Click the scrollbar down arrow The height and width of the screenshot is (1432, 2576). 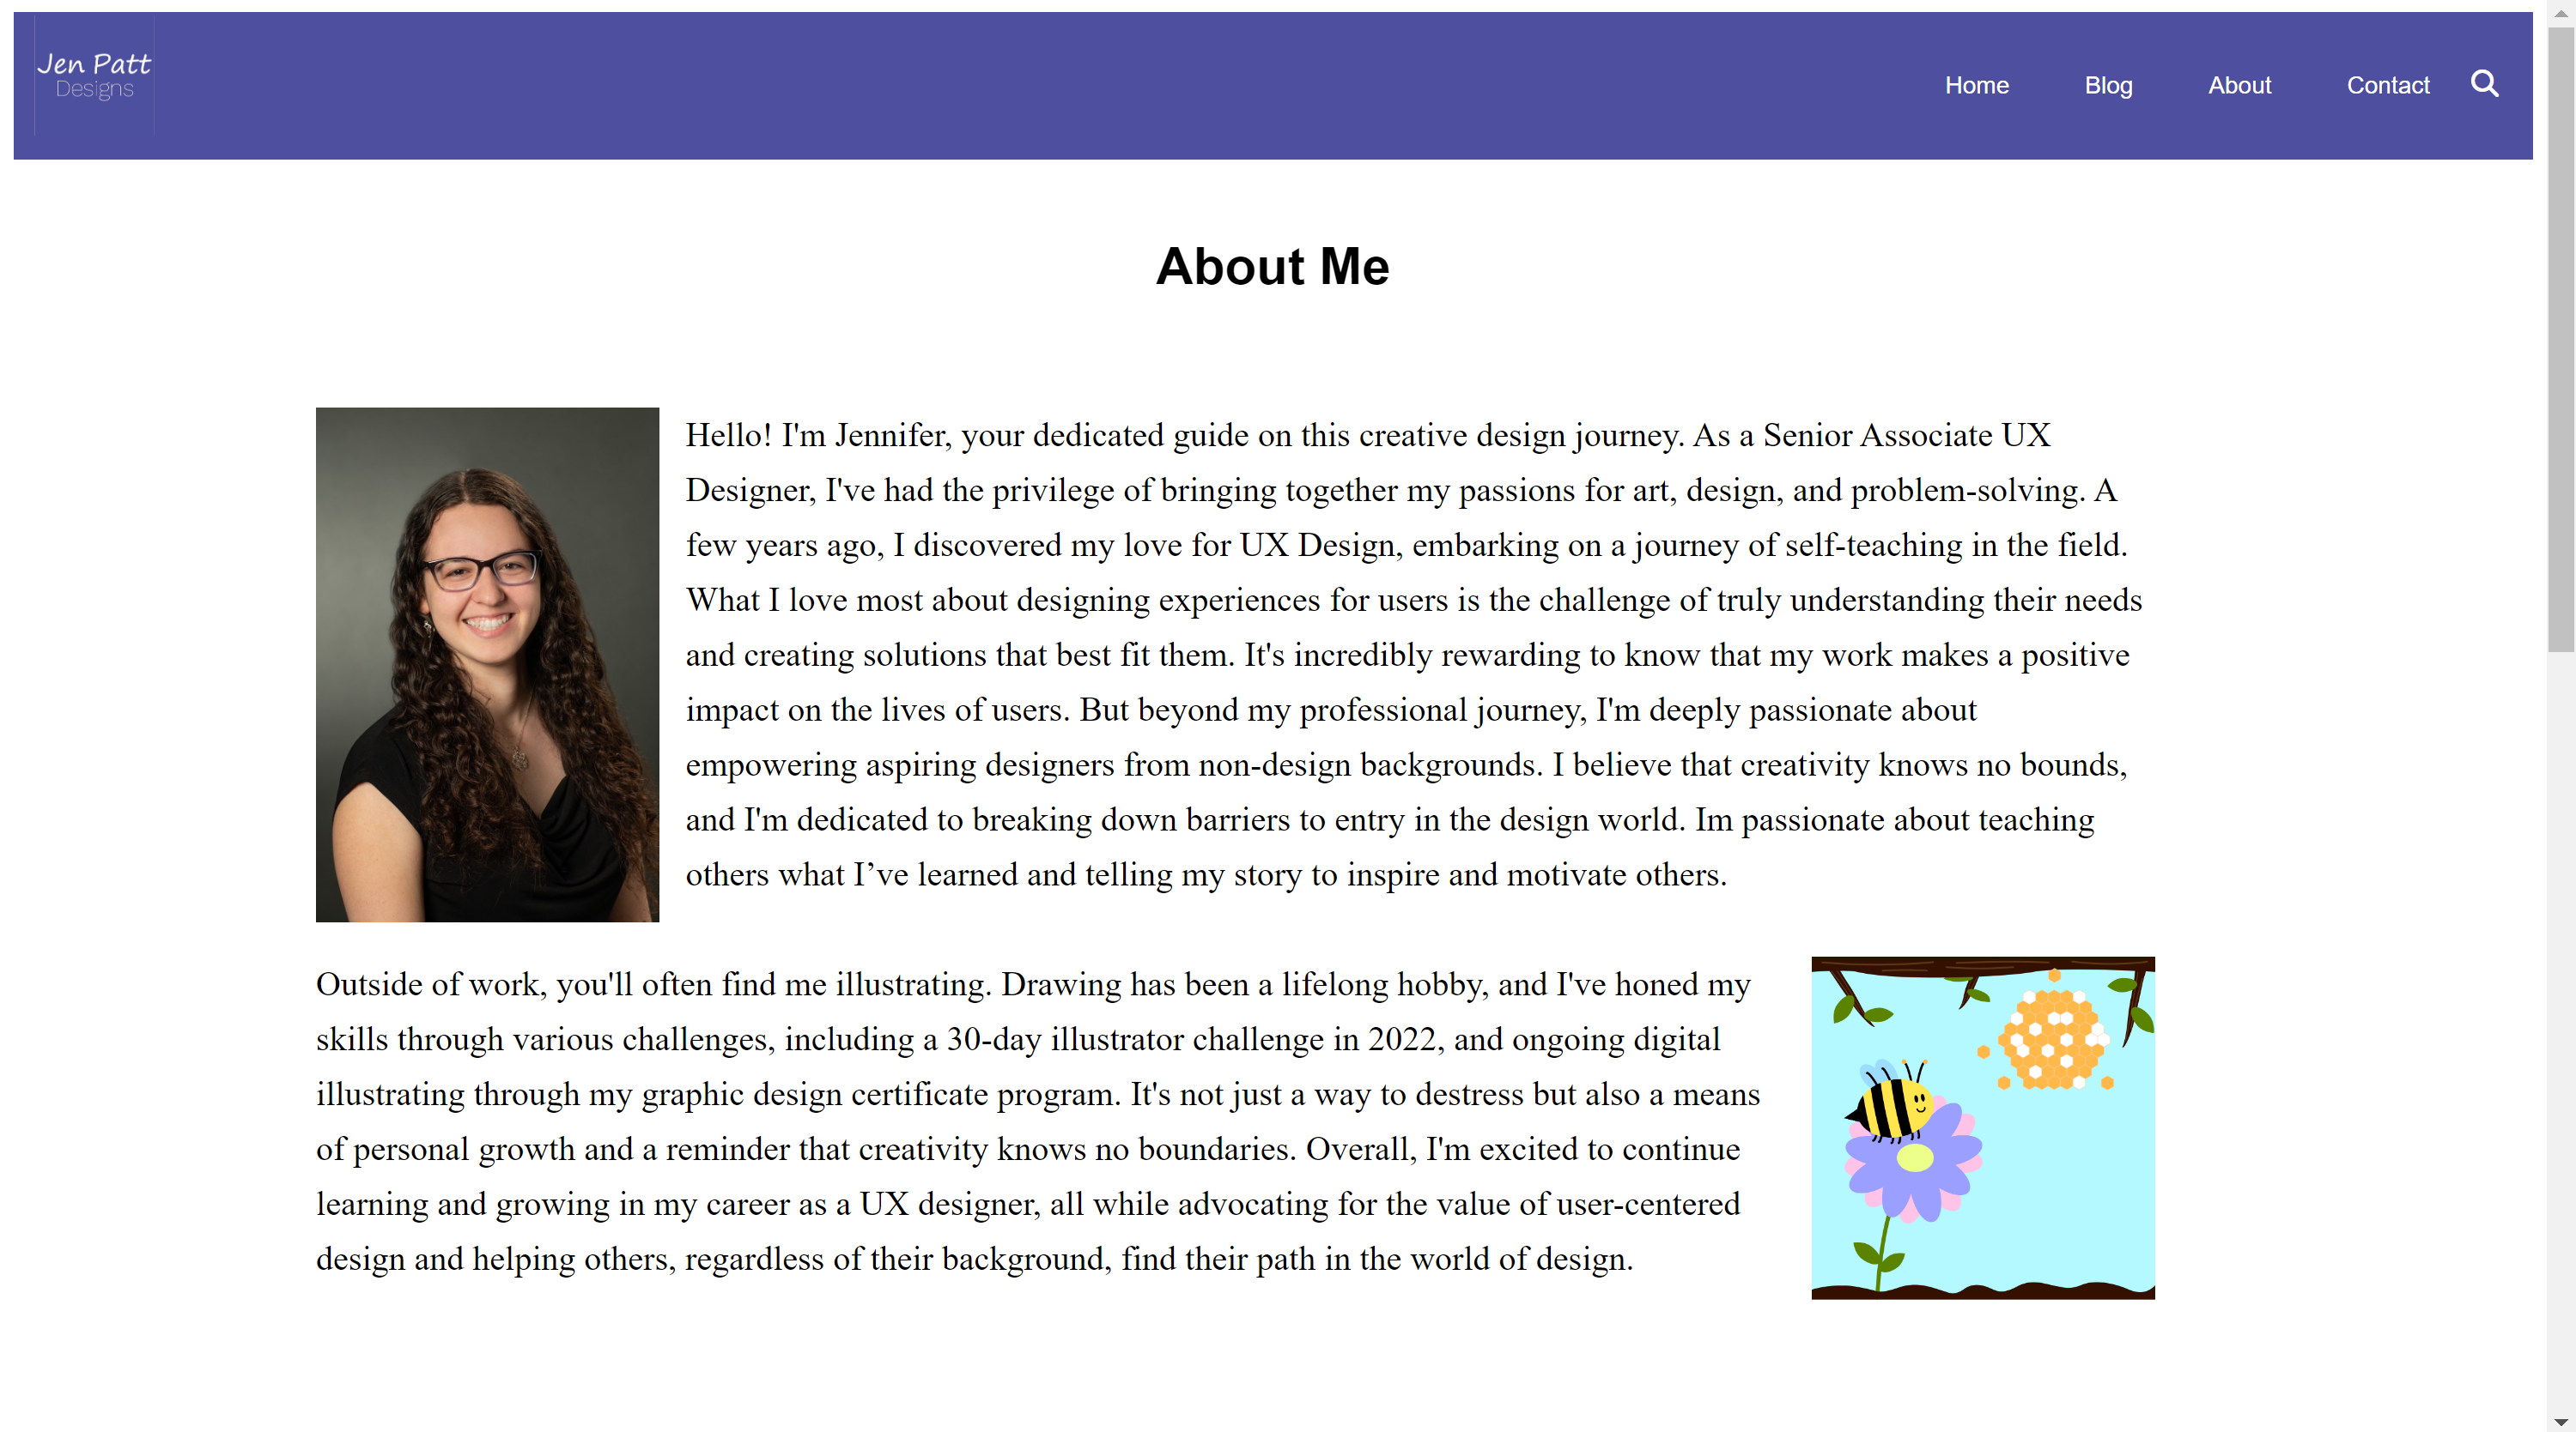click(2561, 1421)
